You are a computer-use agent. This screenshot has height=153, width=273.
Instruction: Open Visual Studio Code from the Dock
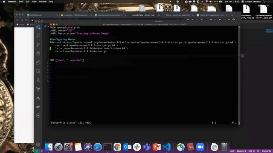pos(166,147)
